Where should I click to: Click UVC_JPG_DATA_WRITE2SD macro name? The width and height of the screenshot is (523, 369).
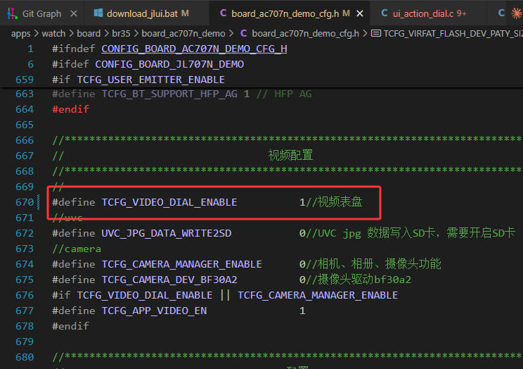pos(166,233)
